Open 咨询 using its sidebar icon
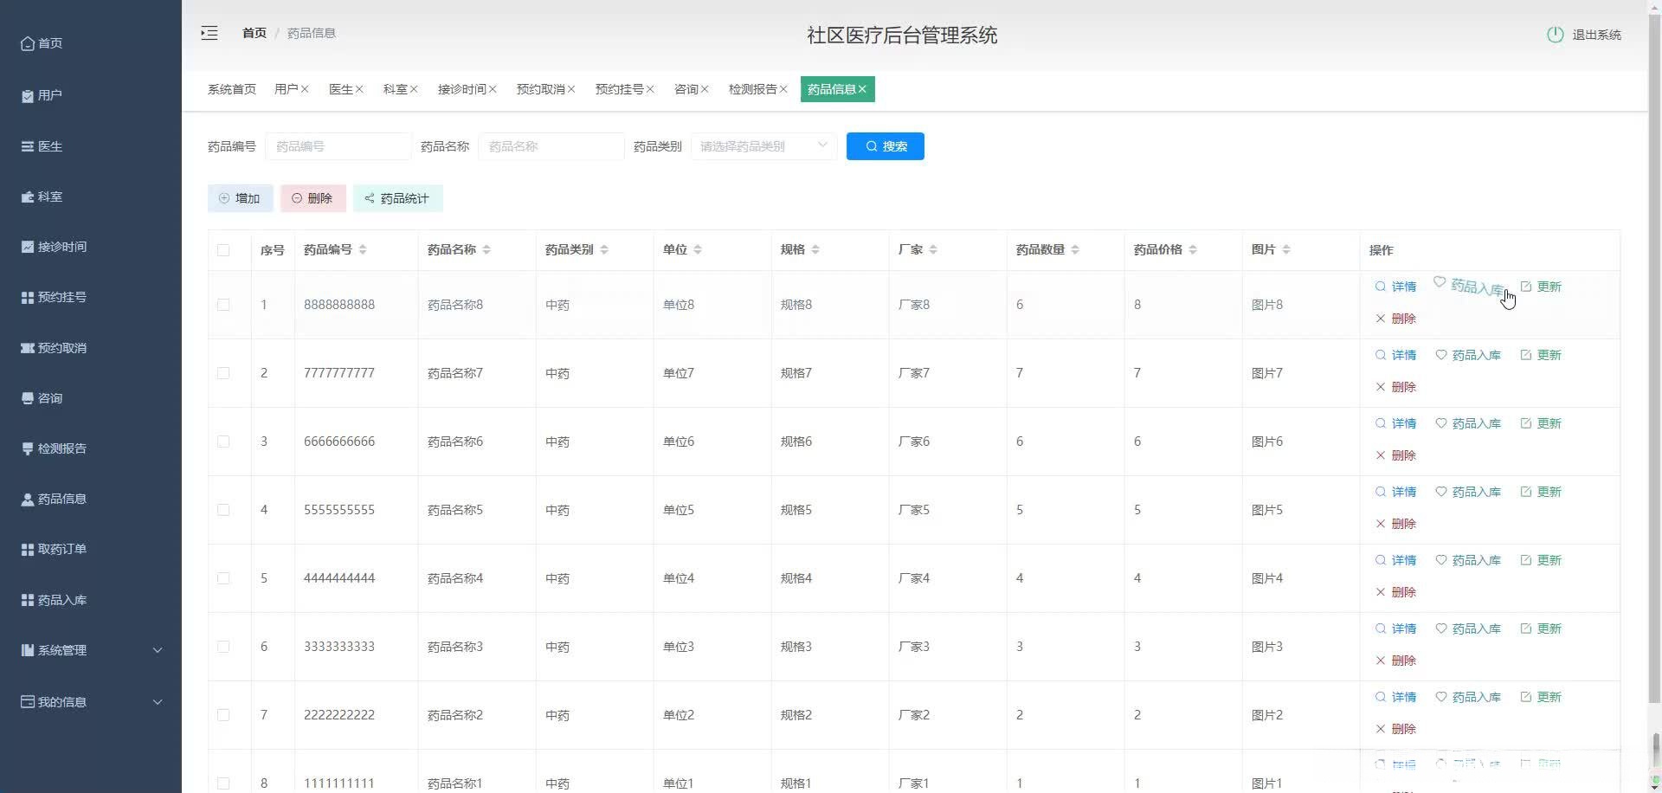 [x=26, y=397]
